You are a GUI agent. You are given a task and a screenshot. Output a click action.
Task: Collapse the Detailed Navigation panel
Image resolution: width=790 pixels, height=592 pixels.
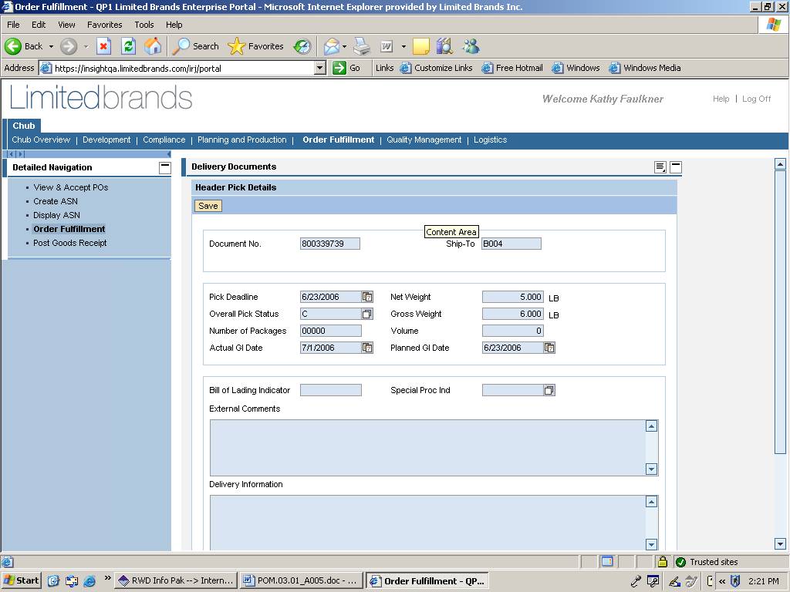(165, 167)
